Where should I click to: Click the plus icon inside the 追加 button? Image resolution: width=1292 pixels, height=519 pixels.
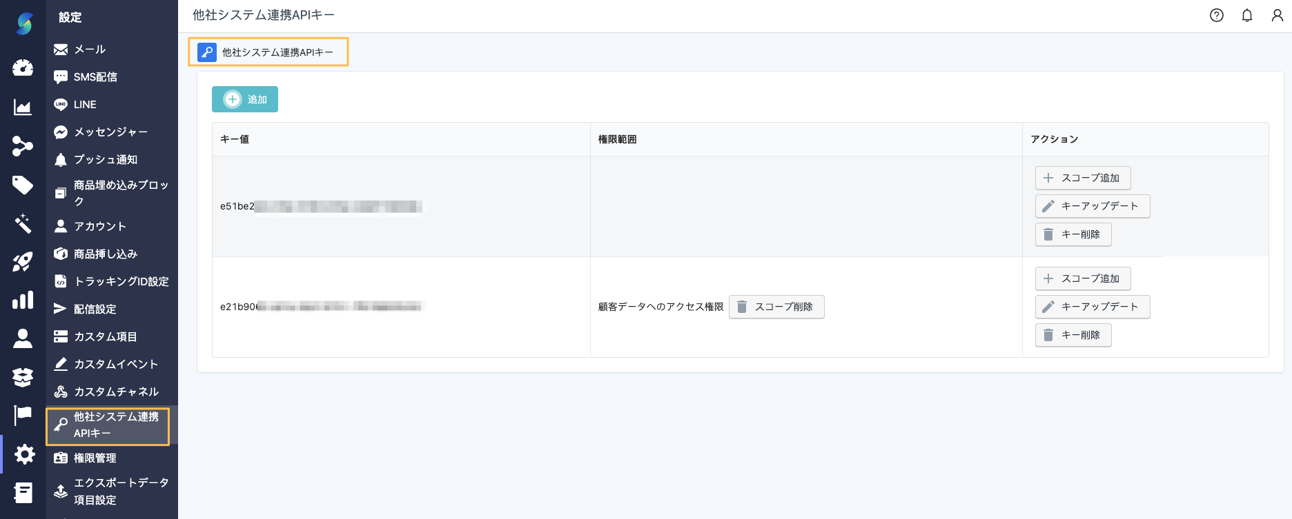click(x=233, y=99)
